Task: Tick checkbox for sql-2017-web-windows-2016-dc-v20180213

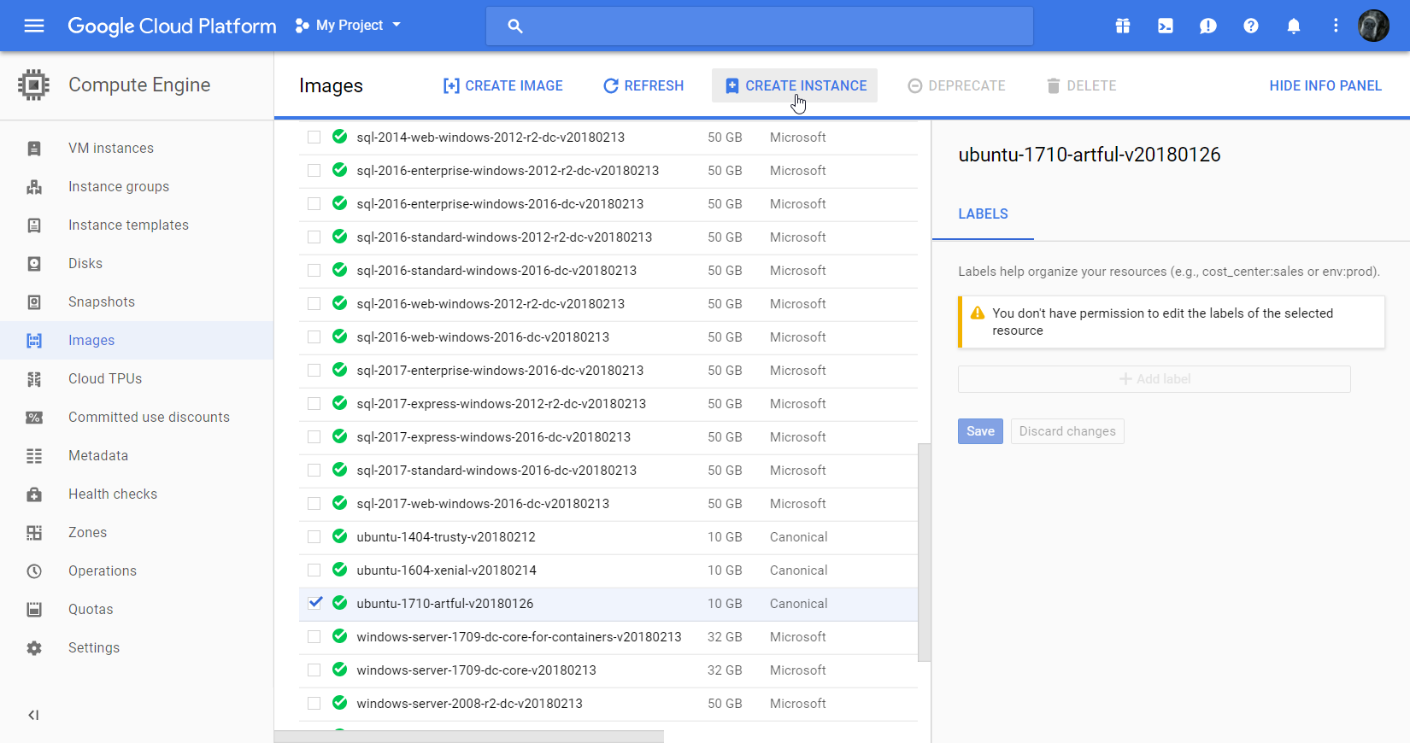Action: [314, 503]
